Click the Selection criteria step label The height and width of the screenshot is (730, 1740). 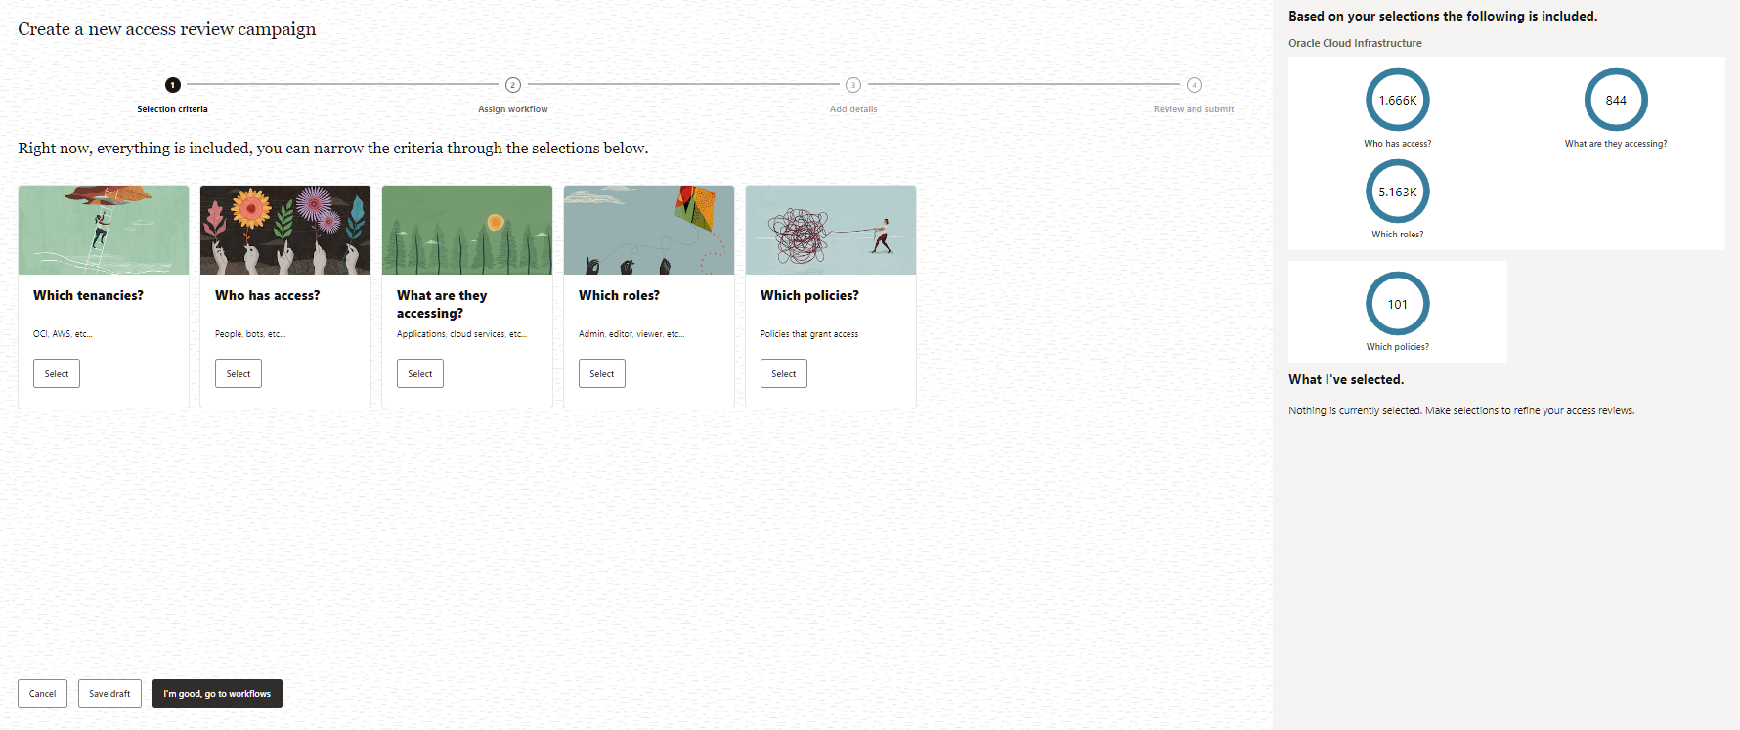click(172, 109)
